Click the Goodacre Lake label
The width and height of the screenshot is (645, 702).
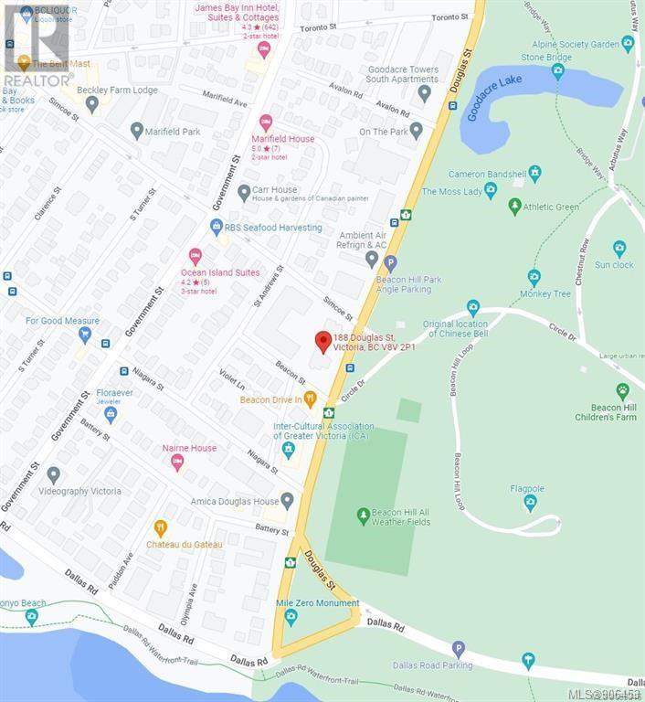(494, 97)
